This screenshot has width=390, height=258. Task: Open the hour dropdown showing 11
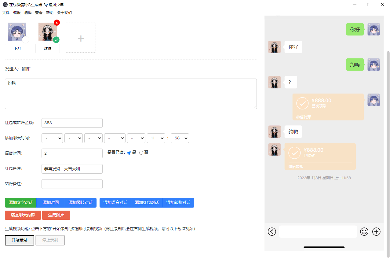(156, 138)
